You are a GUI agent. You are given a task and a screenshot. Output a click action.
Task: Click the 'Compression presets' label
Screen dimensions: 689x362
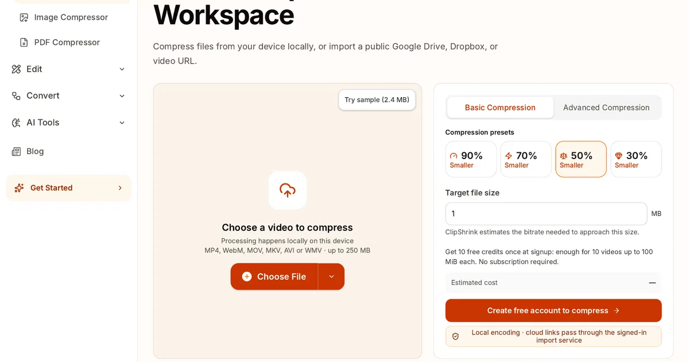[480, 132]
